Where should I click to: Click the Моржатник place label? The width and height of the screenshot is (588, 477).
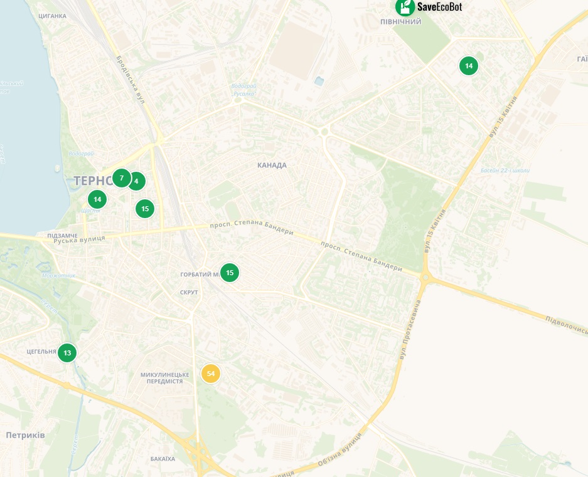point(58,275)
